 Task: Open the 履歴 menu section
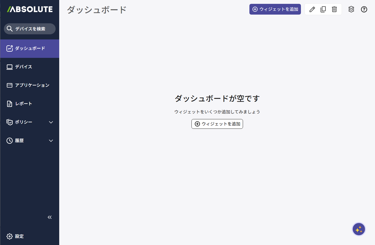(x=19, y=141)
